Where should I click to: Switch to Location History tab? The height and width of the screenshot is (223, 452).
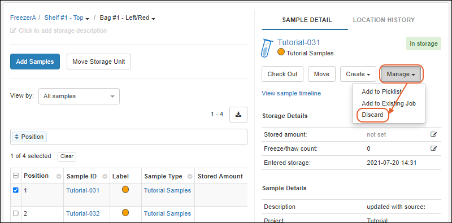(384, 20)
